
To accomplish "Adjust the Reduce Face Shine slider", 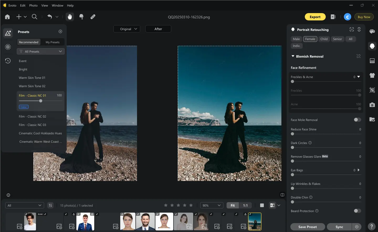I will click(326, 134).
